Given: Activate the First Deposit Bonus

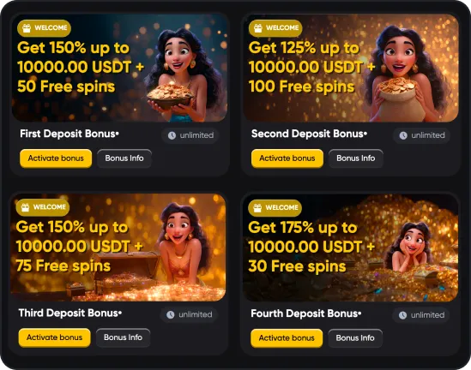Looking at the screenshot, I should tap(56, 158).
